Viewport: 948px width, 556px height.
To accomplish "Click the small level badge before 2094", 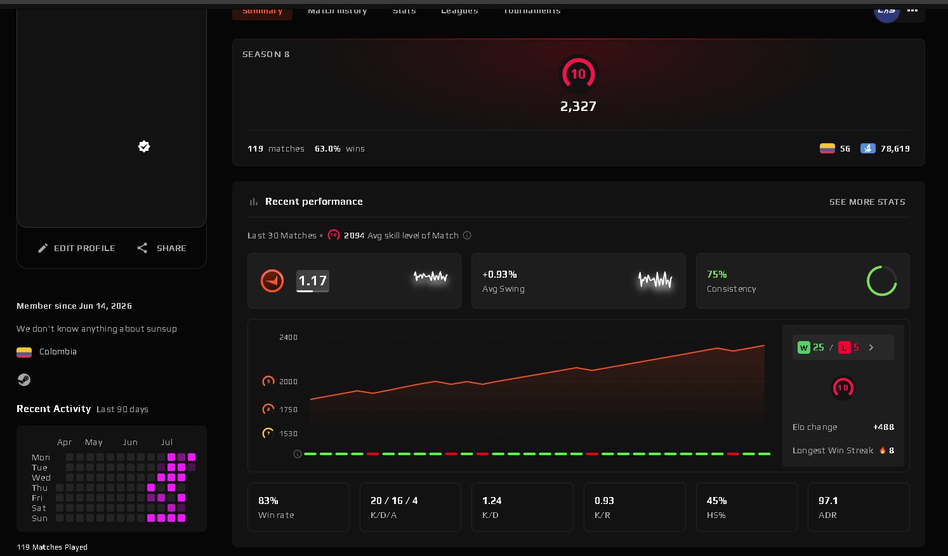I will pyautogui.click(x=334, y=235).
